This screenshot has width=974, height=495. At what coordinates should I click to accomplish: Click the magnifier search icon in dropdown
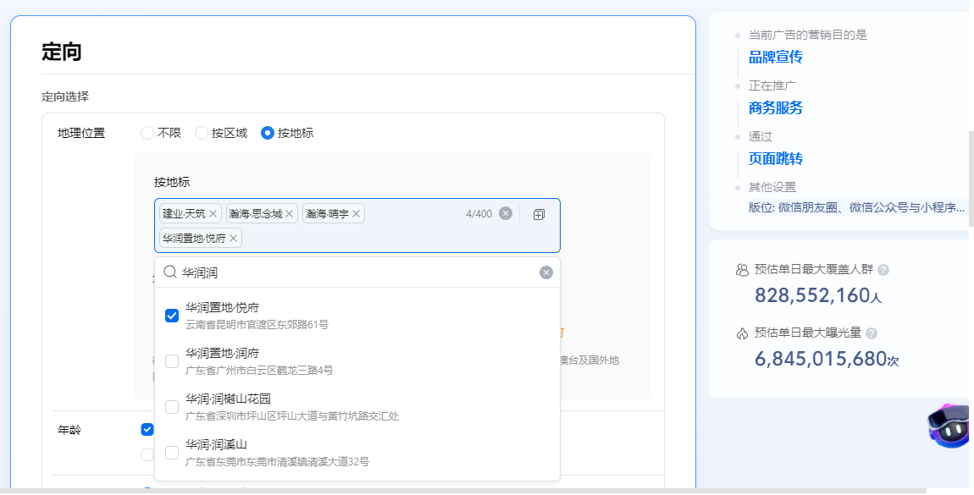[x=169, y=272]
